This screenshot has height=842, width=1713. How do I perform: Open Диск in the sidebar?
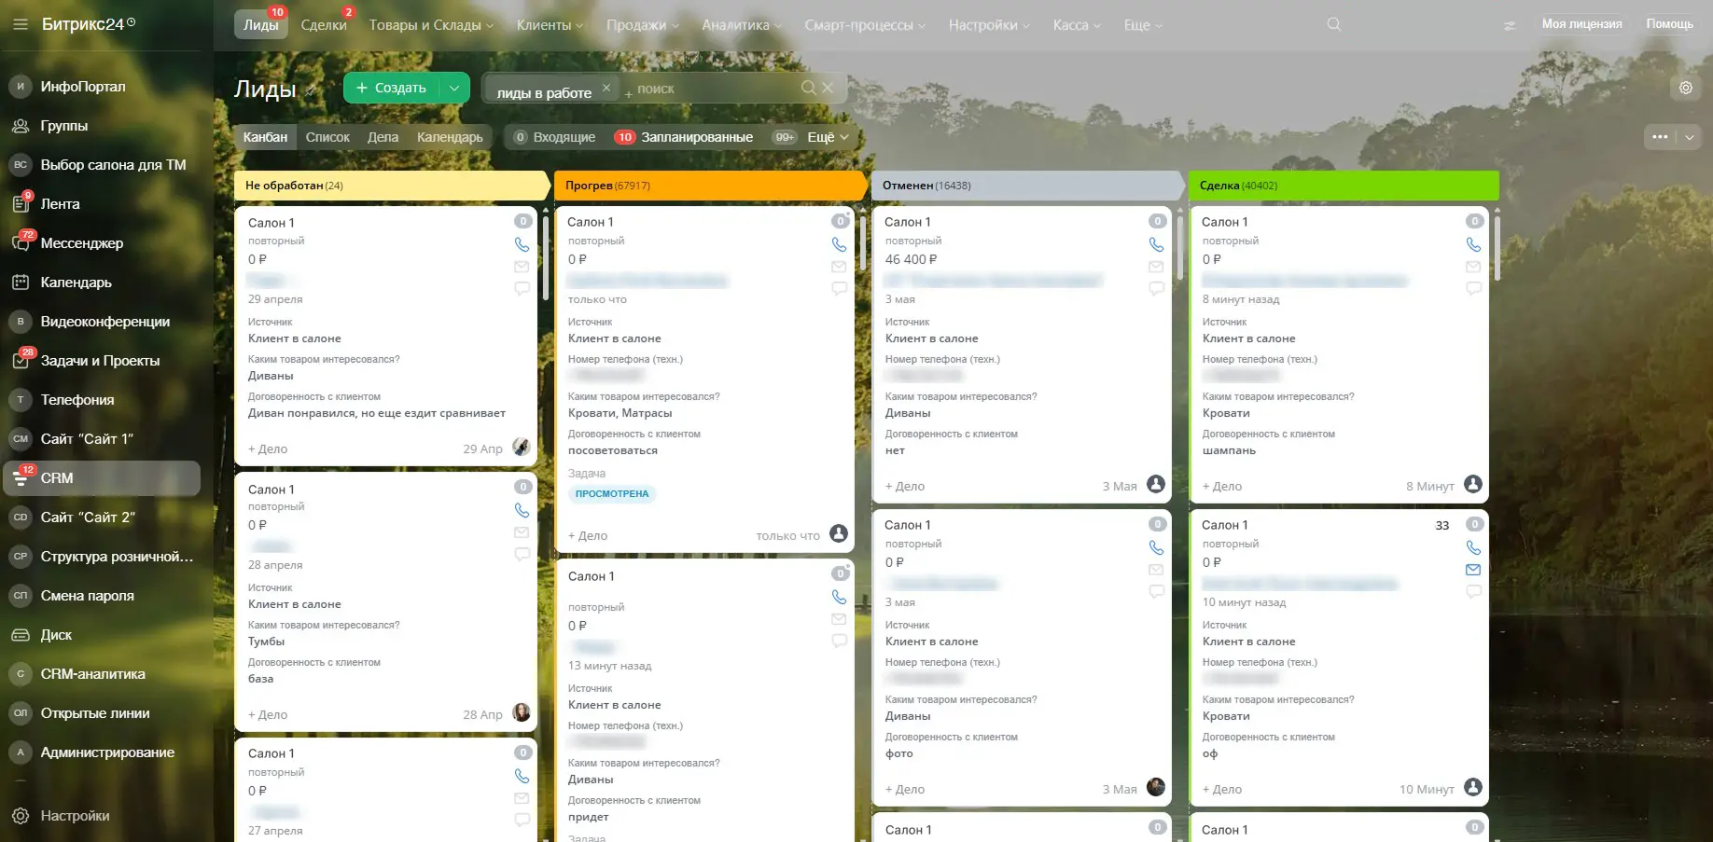[x=56, y=635]
